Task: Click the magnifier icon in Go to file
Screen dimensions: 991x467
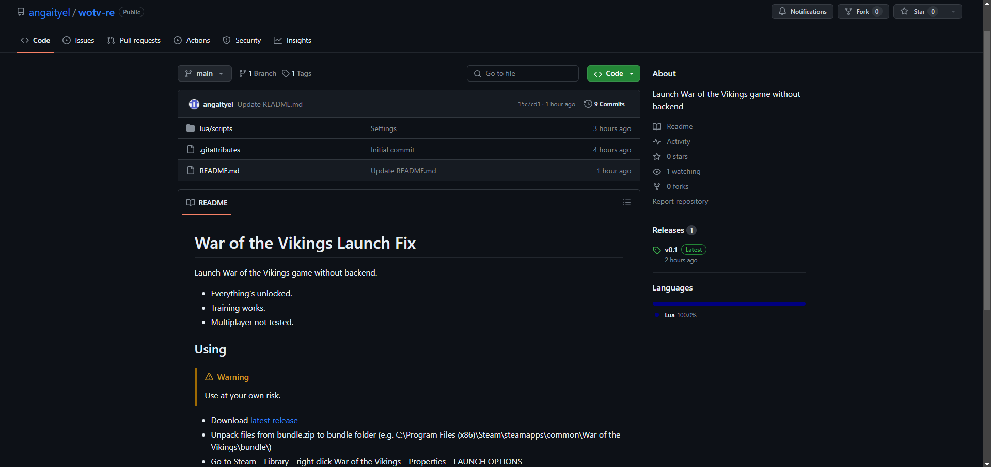Action: [478, 73]
